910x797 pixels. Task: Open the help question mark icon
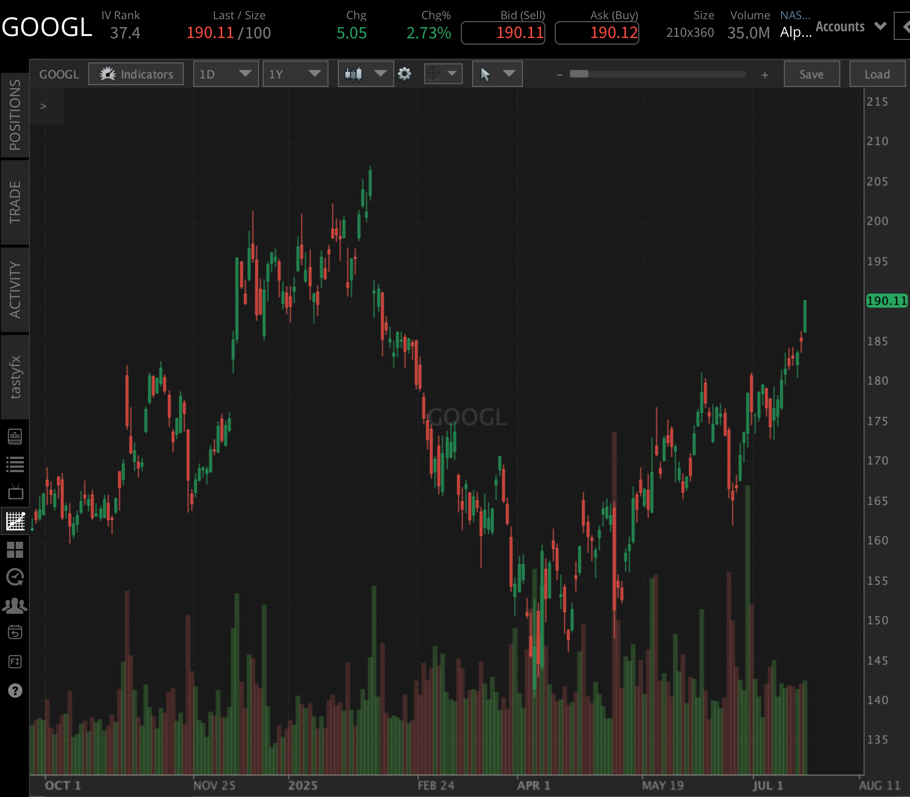coord(15,690)
